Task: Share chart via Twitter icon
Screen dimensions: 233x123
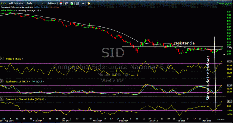Action: [x=72, y=3]
